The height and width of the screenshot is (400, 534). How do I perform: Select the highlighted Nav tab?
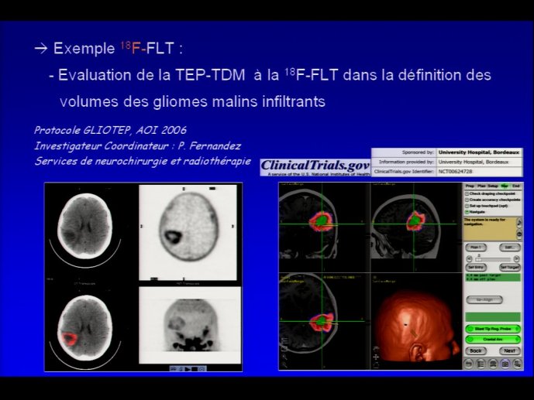[x=505, y=186]
